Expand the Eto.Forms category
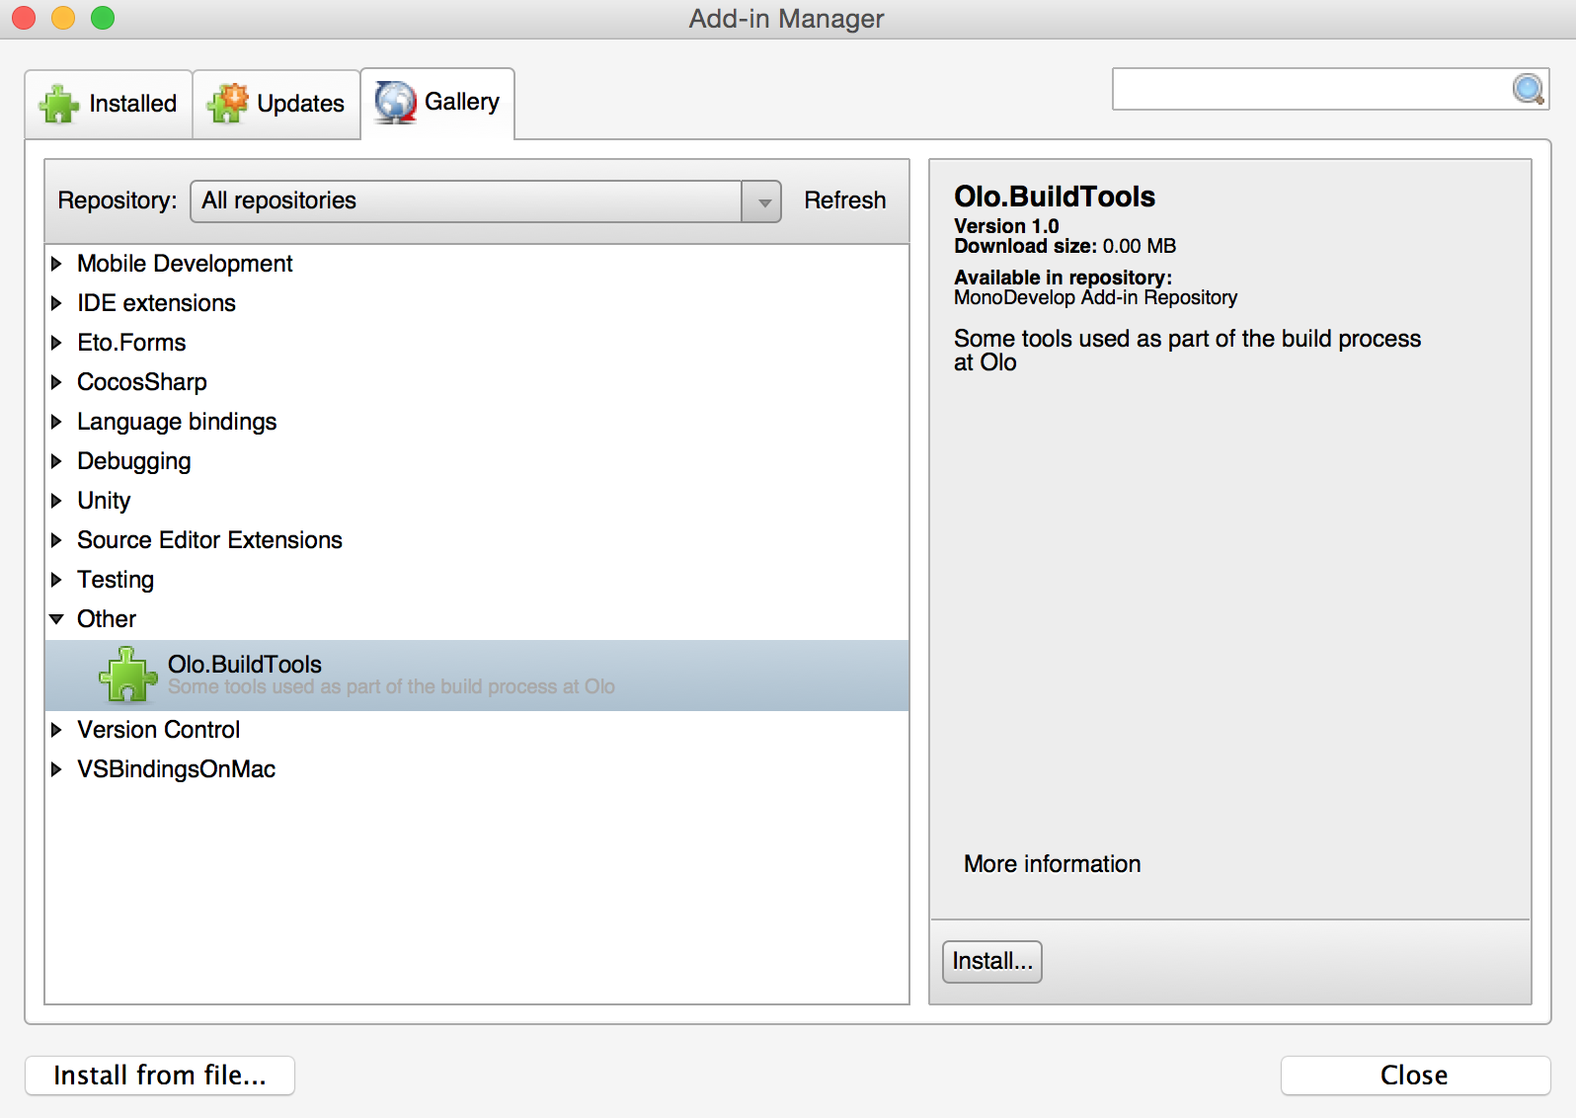The width and height of the screenshot is (1576, 1118). pyautogui.click(x=56, y=343)
